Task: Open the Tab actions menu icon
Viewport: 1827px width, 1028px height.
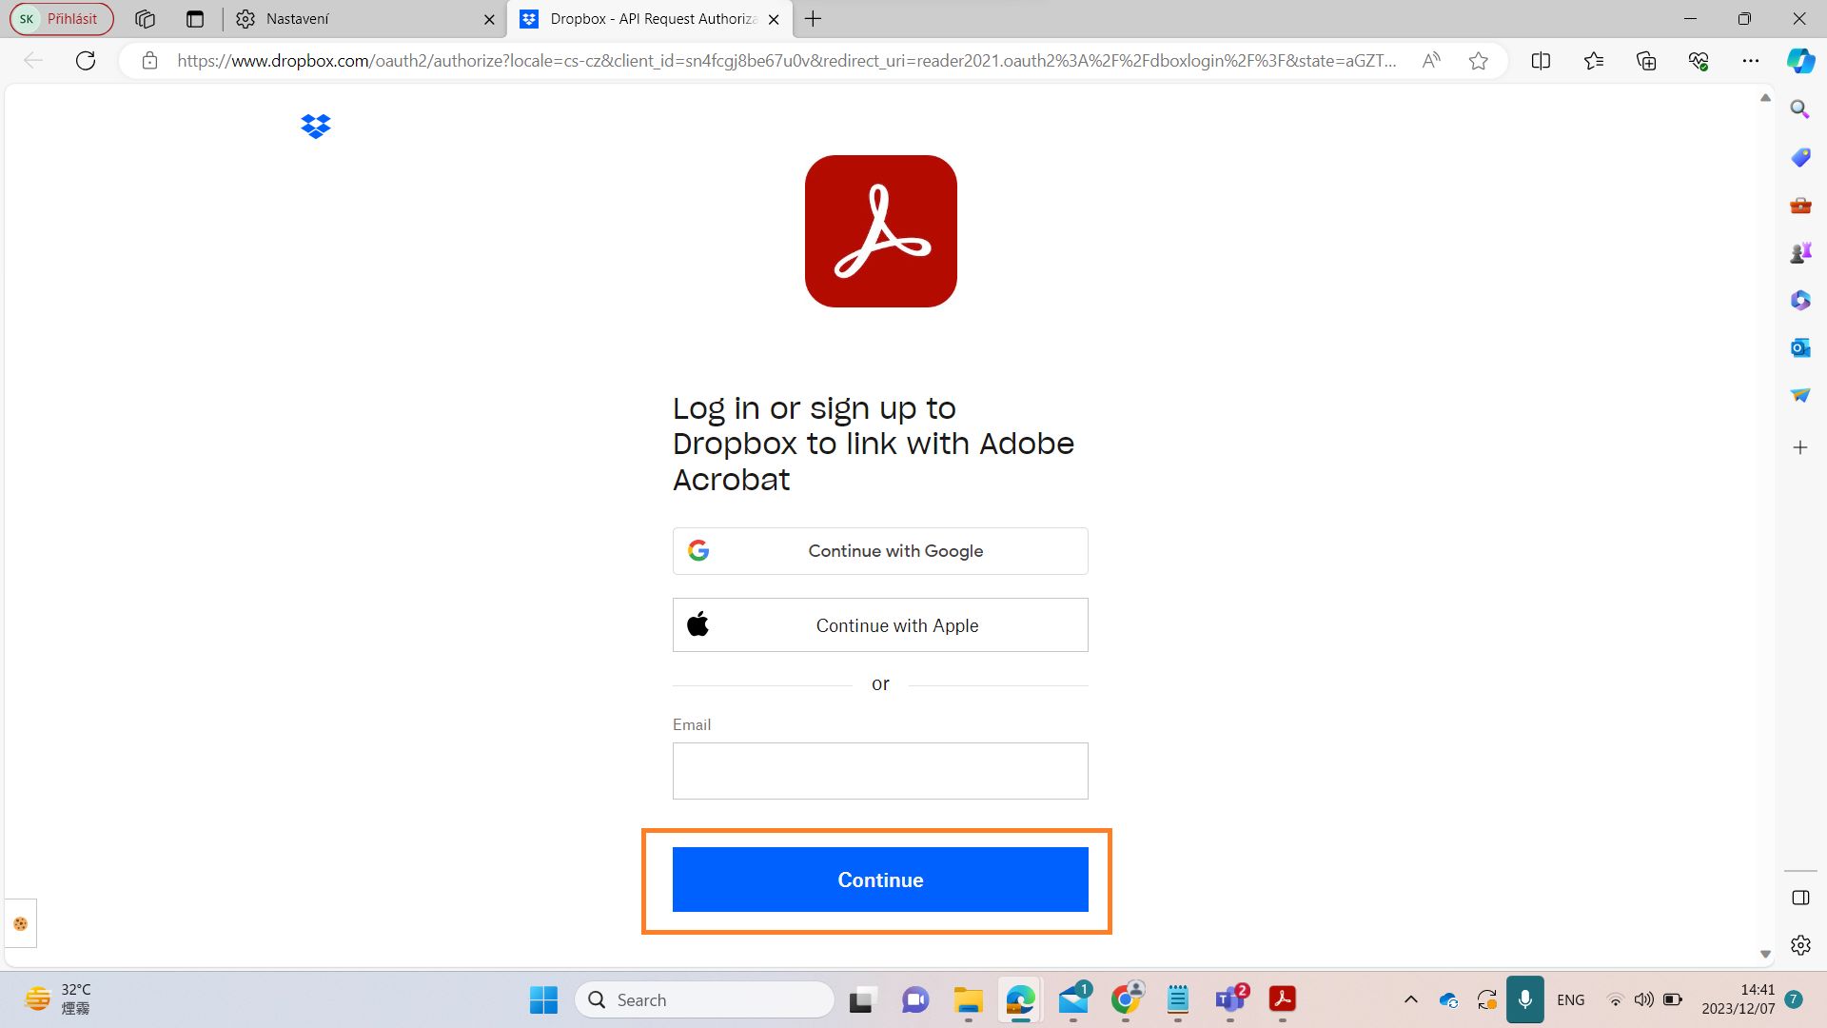Action: coord(195,19)
